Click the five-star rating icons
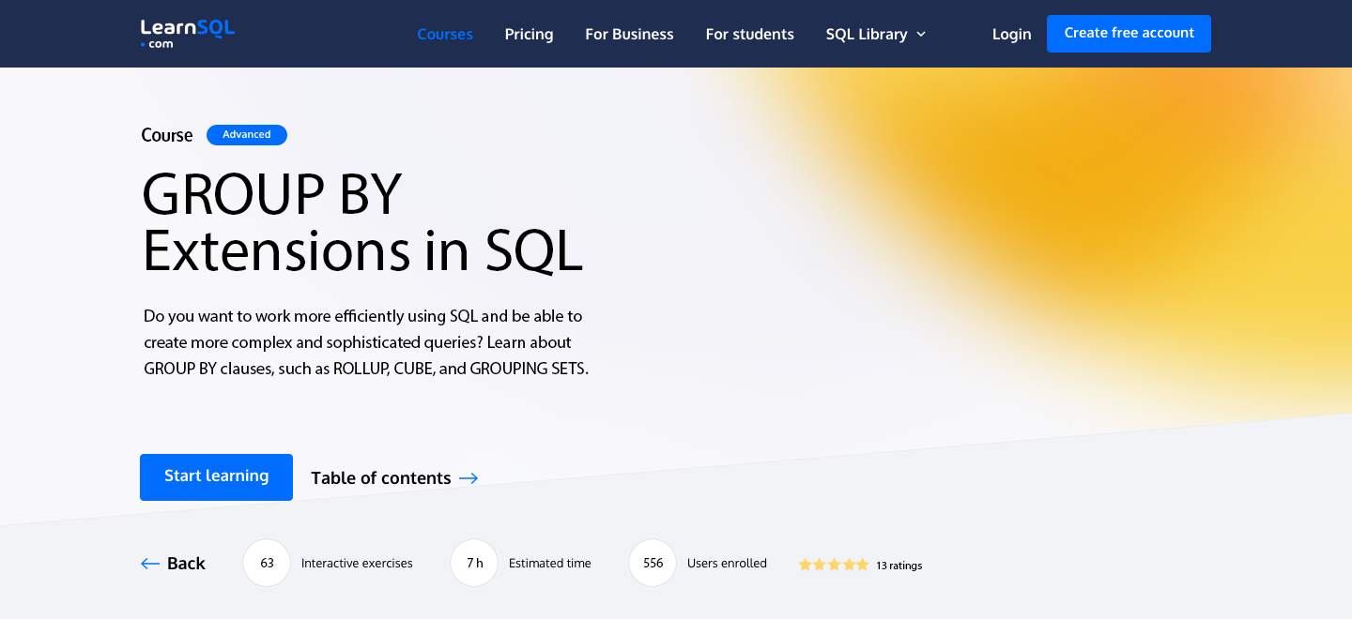The width and height of the screenshot is (1352, 619). coord(834,565)
